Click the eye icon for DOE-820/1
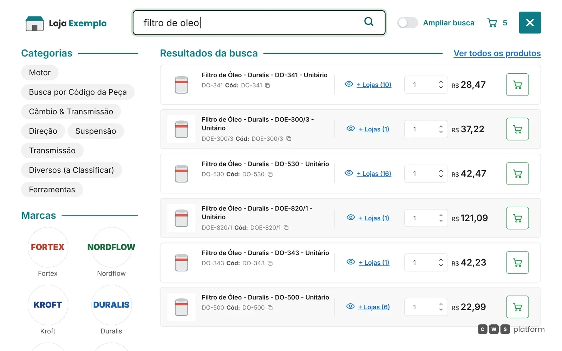Viewport: 562px width, 351px height. (x=351, y=218)
